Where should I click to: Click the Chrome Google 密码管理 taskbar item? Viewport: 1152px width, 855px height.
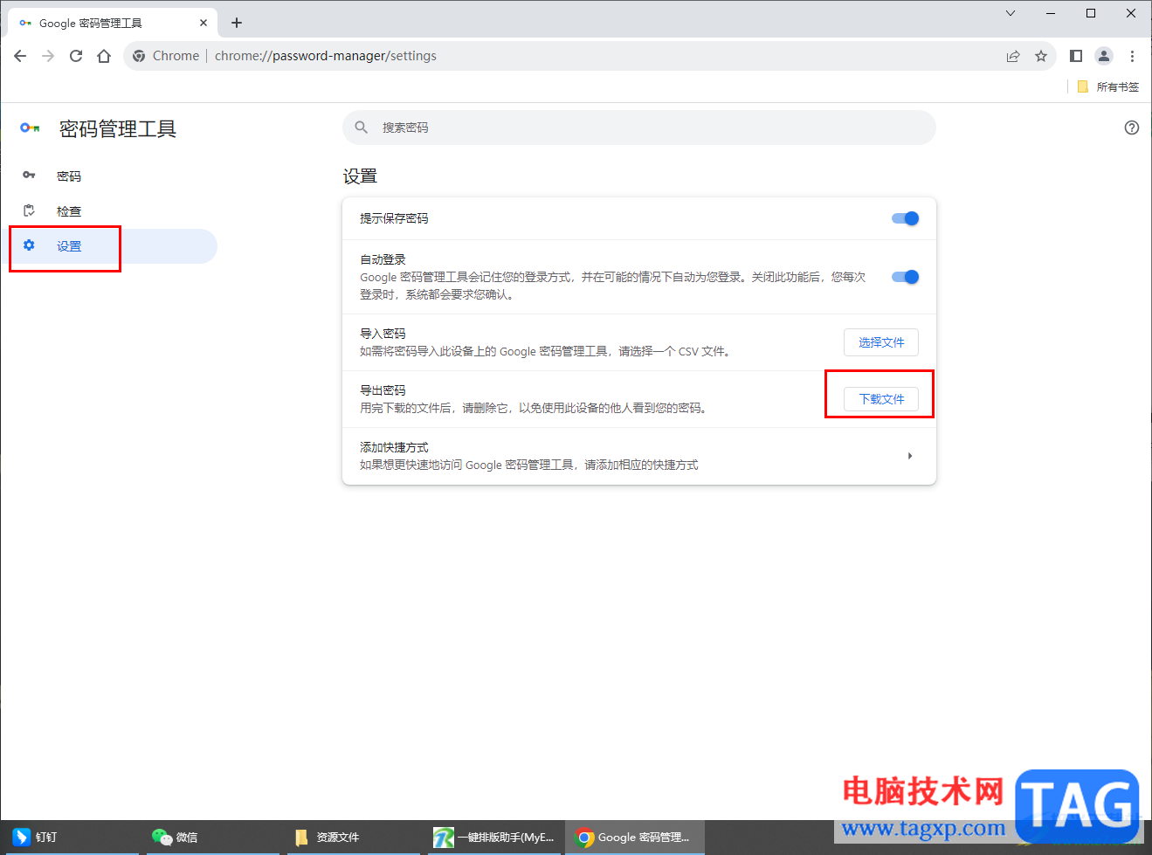coord(635,837)
